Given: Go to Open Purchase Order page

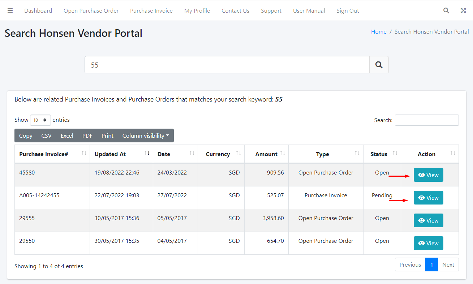Looking at the screenshot, I should [x=91, y=10].
